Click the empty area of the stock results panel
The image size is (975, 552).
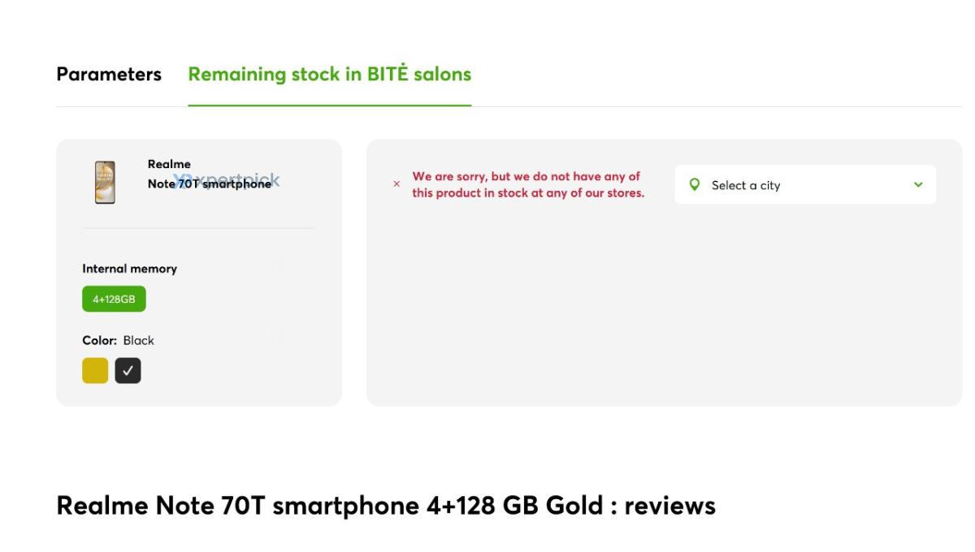point(664,317)
